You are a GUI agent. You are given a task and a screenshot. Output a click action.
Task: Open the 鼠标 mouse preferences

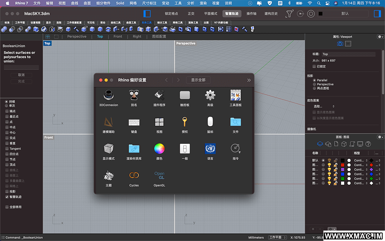tap(210, 125)
